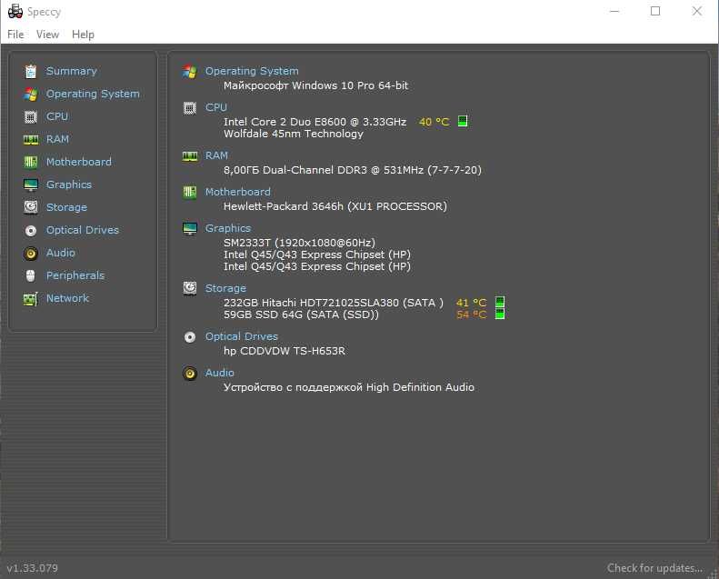The image size is (719, 579).
Task: Click the Motherboard heading link in summary
Action: (238, 192)
